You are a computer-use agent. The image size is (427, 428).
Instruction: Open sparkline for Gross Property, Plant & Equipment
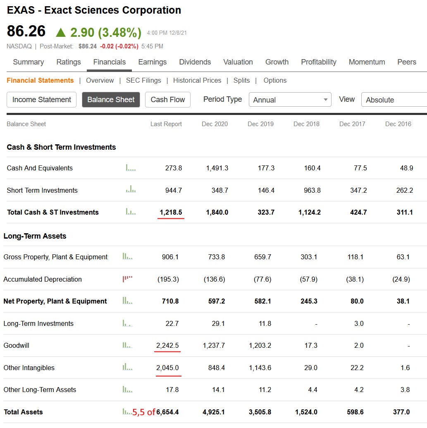point(127,256)
